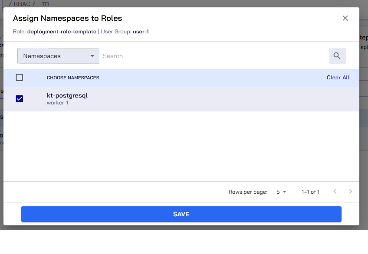Viewport: 368px width, 254px height.
Task: Click the Assign Namespaces to Roles title
Action: point(67,18)
